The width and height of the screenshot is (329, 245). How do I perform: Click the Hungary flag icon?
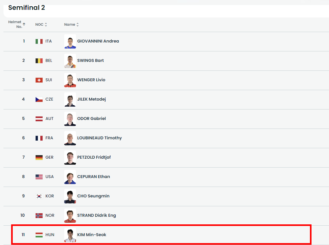pyautogui.click(x=39, y=235)
